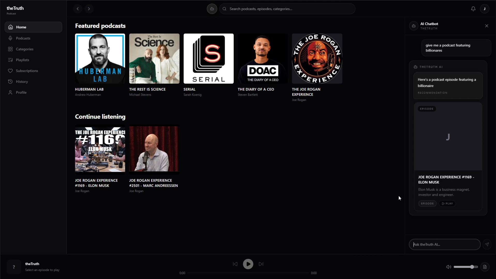Select author text Michael Stevens

140,95
